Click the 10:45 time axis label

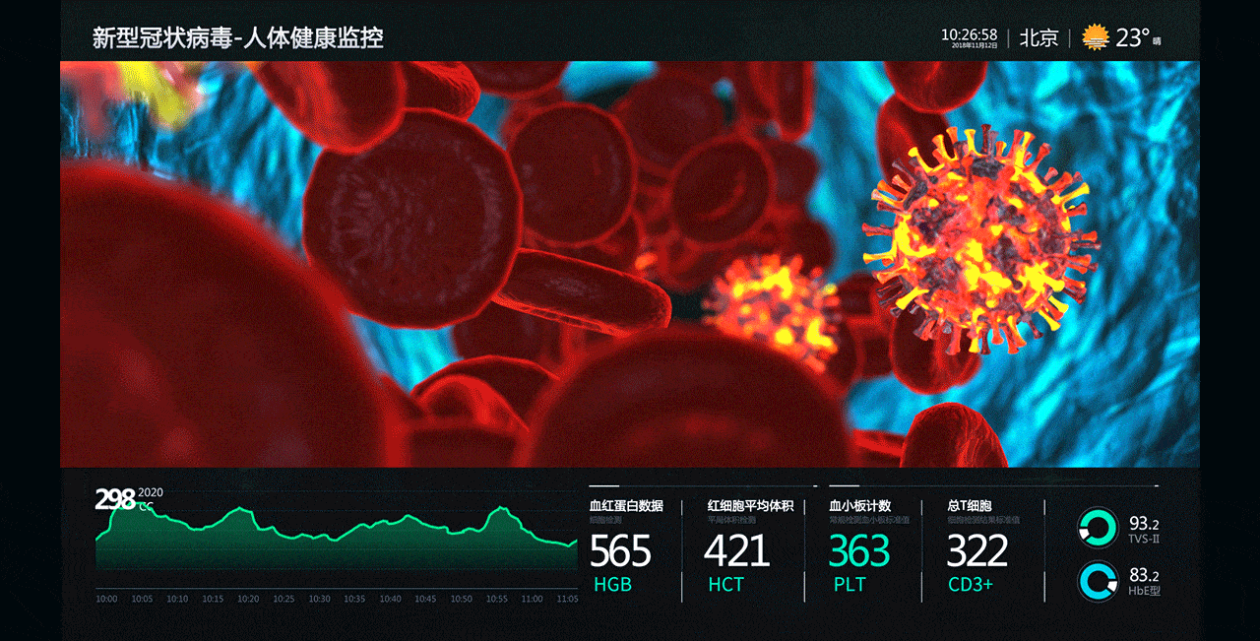(425, 599)
